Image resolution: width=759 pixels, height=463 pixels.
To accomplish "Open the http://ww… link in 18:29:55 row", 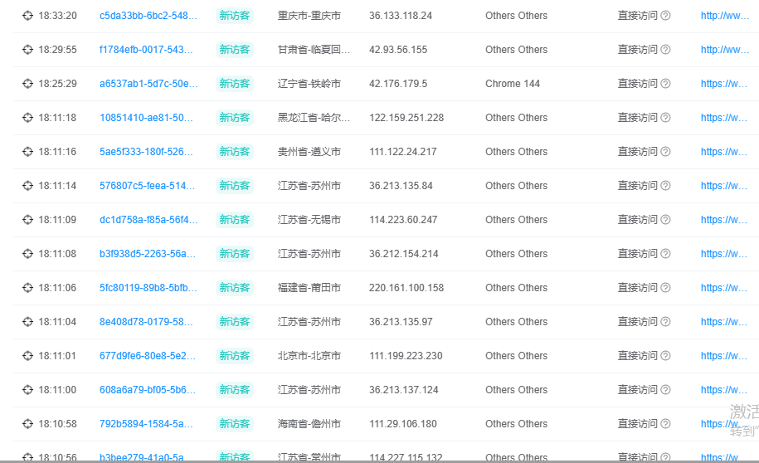I will click(725, 50).
